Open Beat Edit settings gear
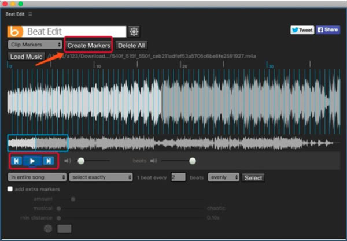 point(134,32)
